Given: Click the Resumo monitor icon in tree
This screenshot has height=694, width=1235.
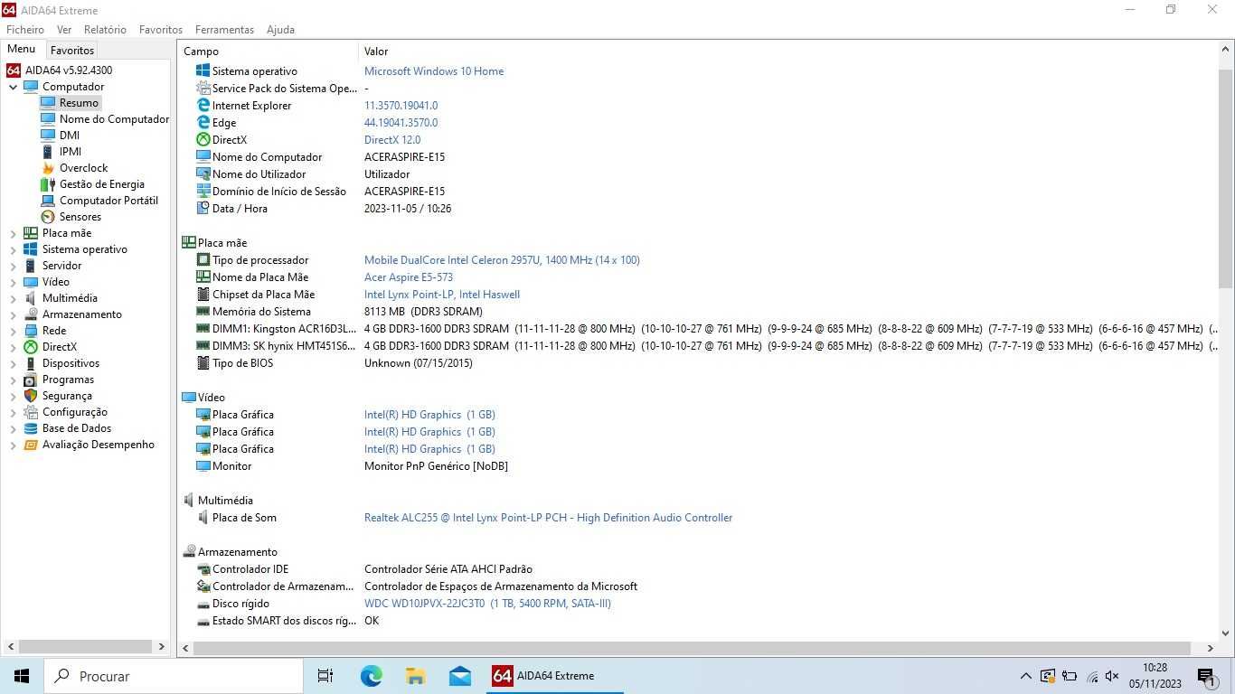Looking at the screenshot, I should click(48, 103).
